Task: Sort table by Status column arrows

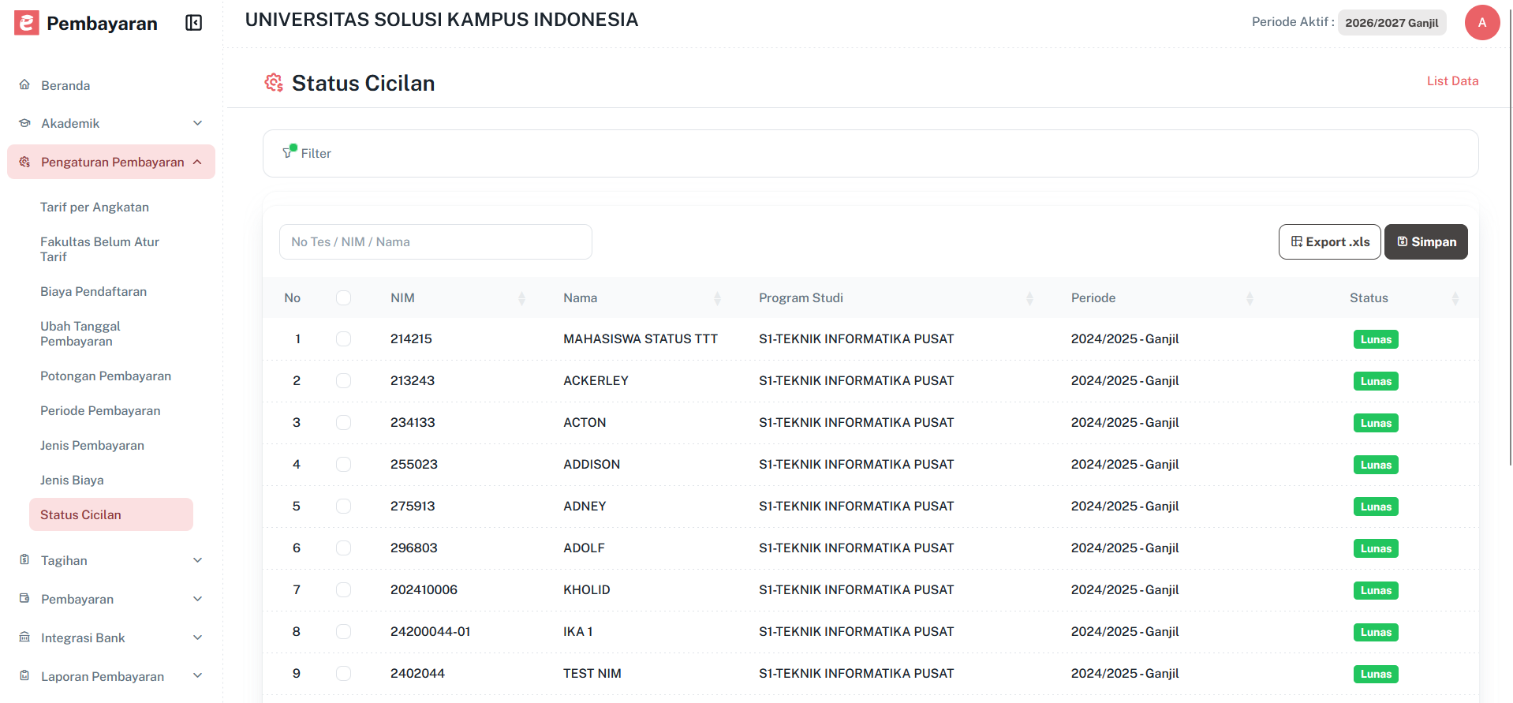Action: [1455, 298]
